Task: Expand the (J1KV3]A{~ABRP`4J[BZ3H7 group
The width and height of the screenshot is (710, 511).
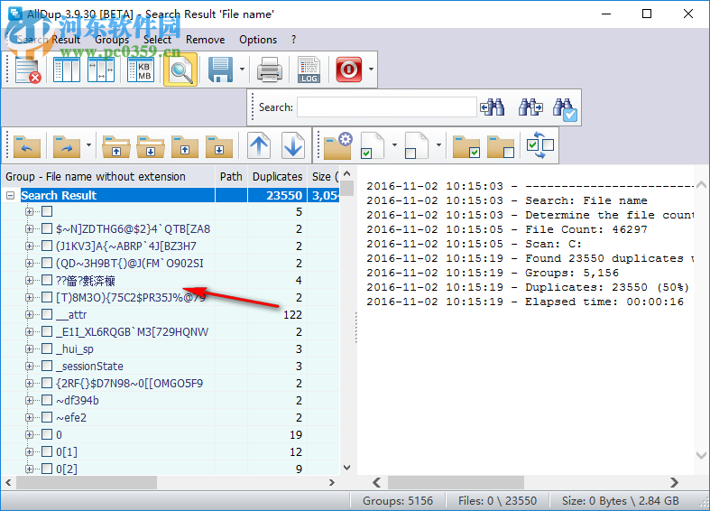Action: coord(30,246)
